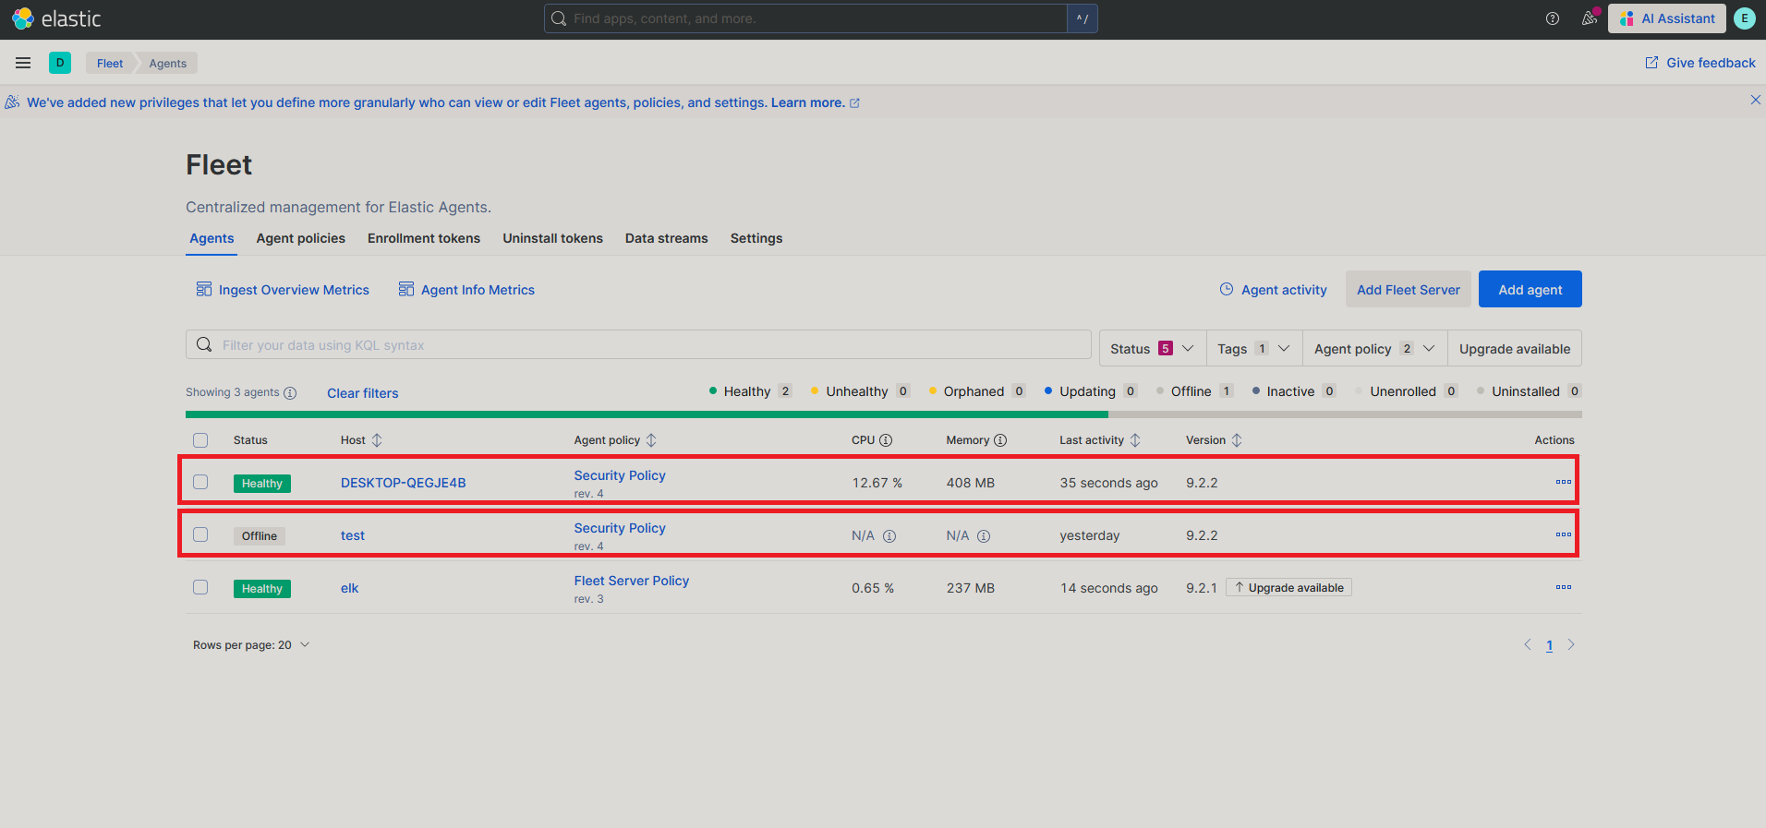The width and height of the screenshot is (1766, 828).
Task: Open the elk host details
Action: tap(349, 588)
